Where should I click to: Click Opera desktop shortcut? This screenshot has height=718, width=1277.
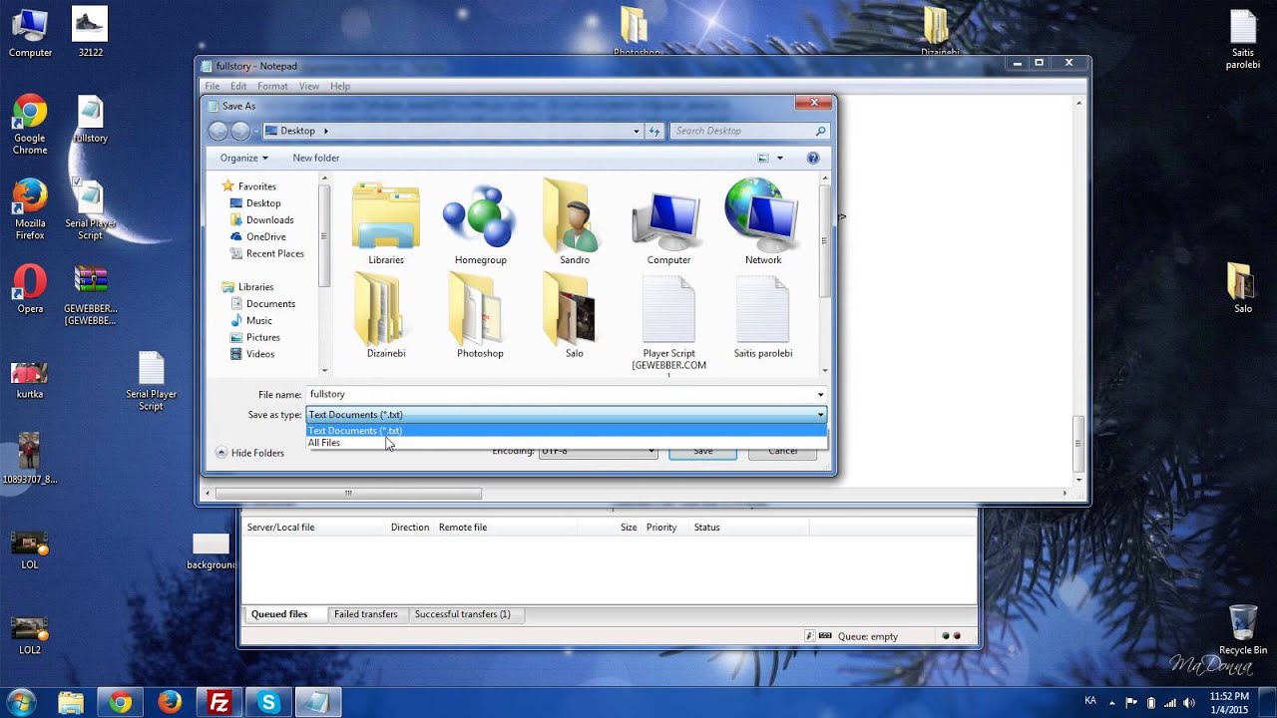(30, 289)
